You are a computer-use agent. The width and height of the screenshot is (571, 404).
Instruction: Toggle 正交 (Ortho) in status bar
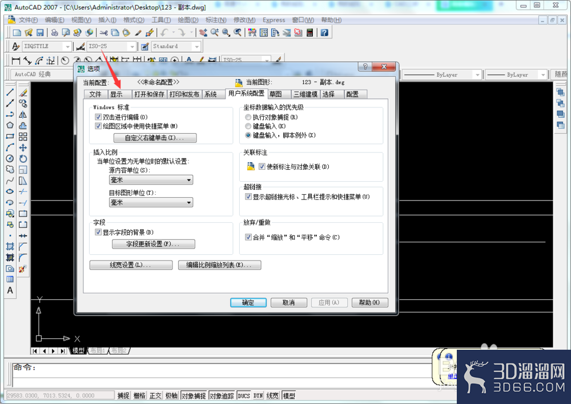tap(155, 395)
